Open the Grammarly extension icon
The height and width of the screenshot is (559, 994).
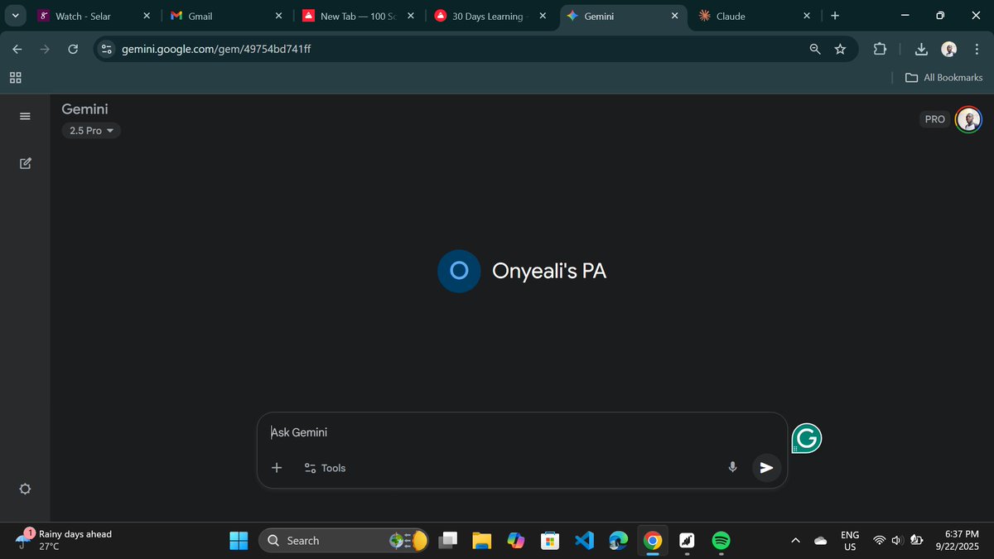tap(806, 438)
